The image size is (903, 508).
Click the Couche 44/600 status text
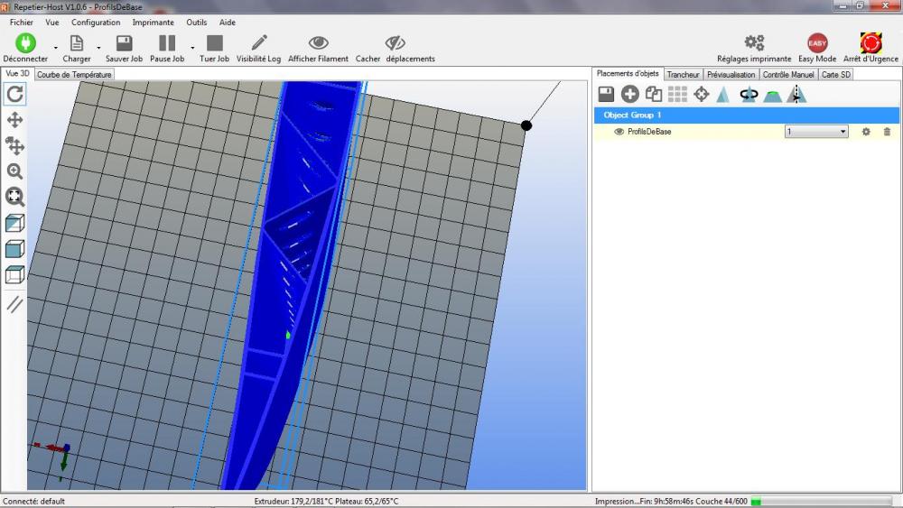pyautogui.click(x=721, y=501)
